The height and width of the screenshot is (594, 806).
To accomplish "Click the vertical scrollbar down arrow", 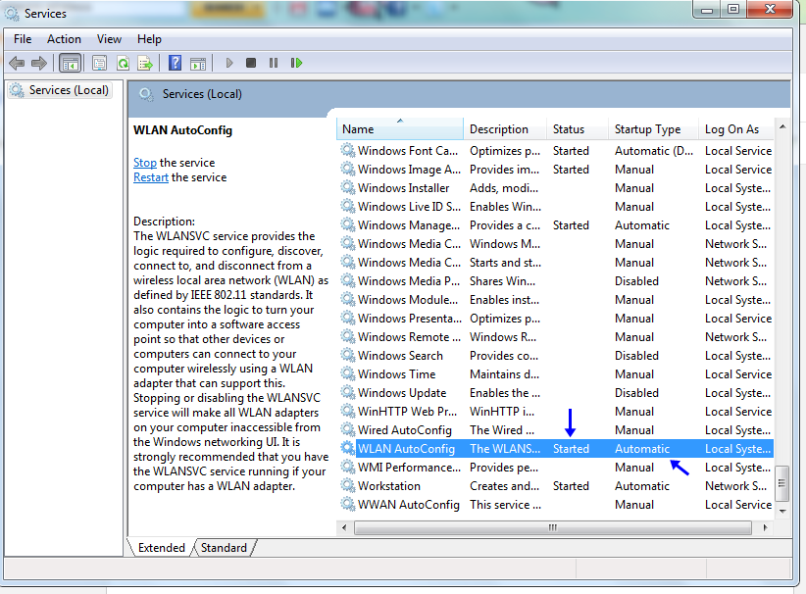I will point(782,511).
